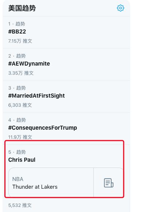
Task: Open the #MarriedAtFirstSight trend
Action: click(36, 96)
